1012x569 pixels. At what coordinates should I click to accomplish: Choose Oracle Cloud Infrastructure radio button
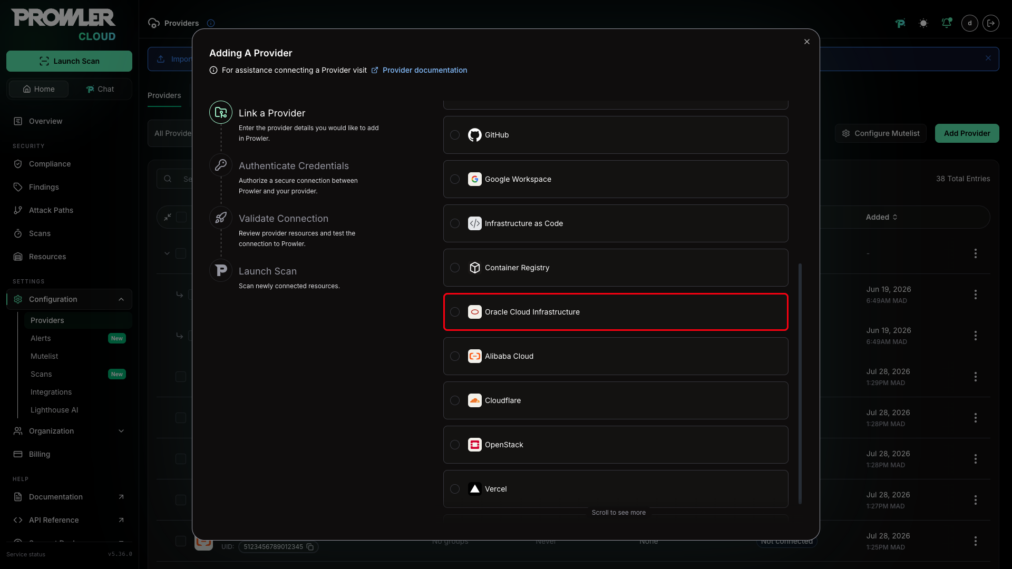tap(455, 312)
